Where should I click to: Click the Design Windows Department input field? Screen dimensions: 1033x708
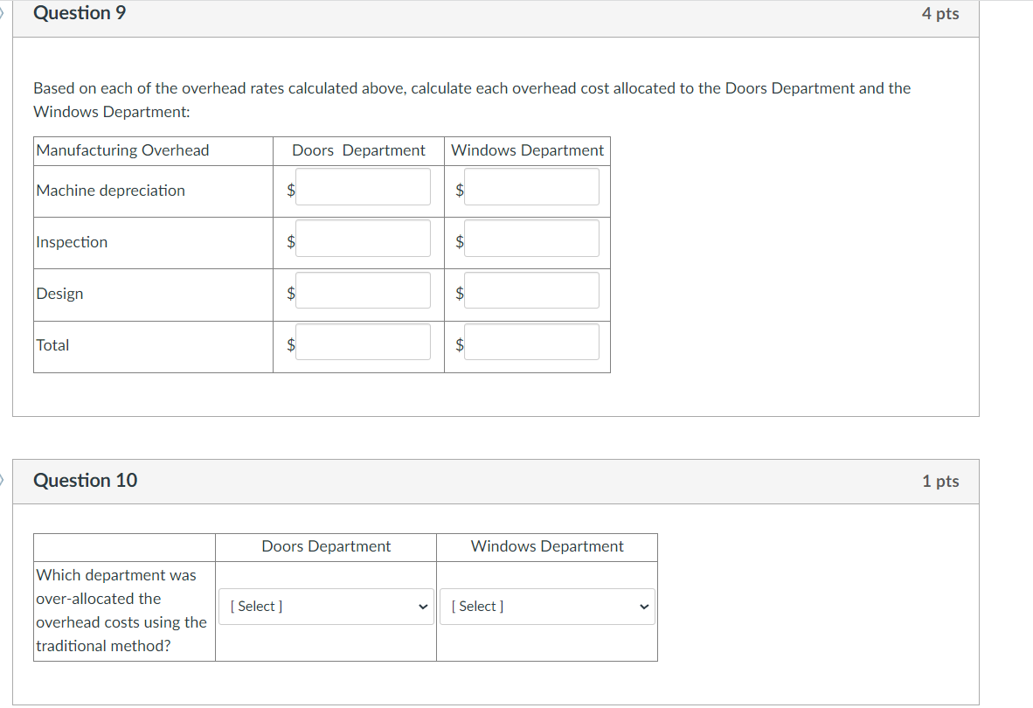pyautogui.click(x=531, y=290)
